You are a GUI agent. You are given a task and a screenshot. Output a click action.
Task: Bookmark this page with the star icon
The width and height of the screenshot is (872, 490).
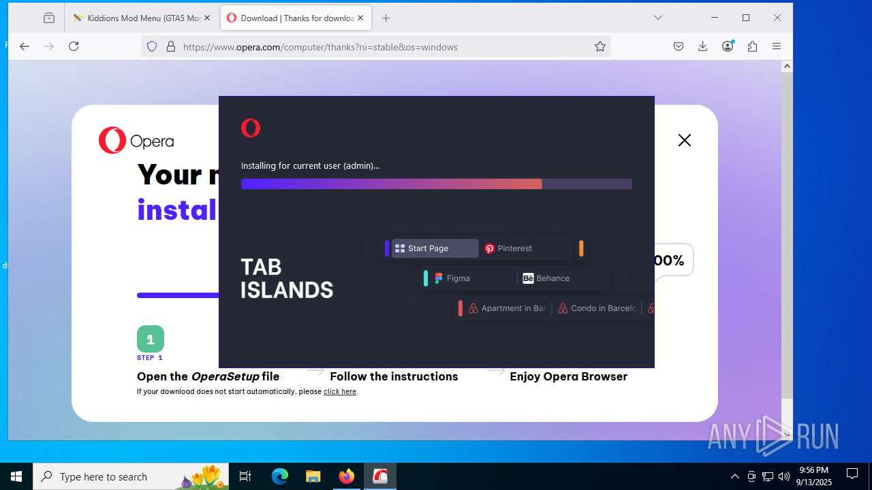[x=600, y=46]
